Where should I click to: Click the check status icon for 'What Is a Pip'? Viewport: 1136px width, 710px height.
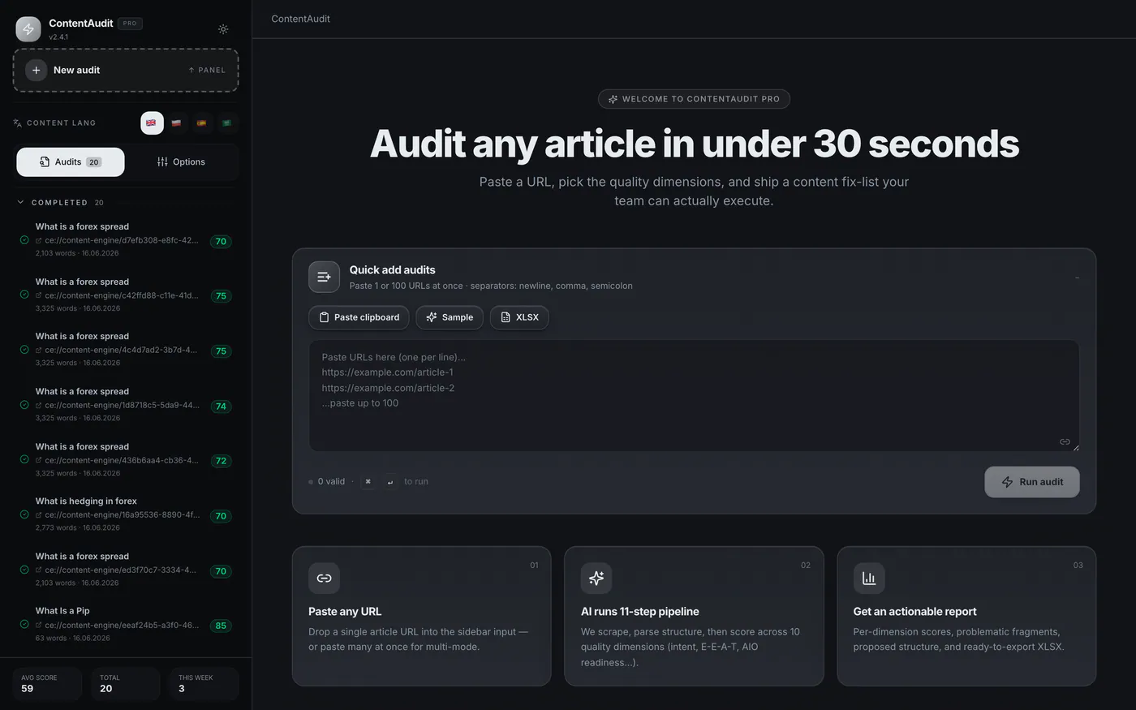24,624
